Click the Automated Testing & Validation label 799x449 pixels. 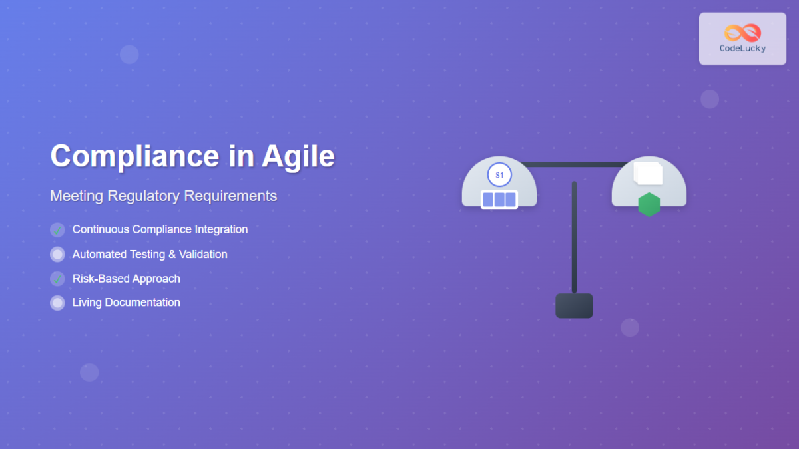pyautogui.click(x=149, y=254)
